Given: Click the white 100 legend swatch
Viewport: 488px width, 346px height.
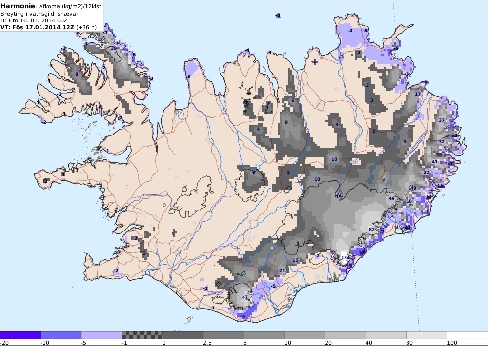Looking at the screenshot, I should (467, 335).
